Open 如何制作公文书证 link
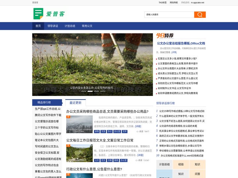 point(174,88)
